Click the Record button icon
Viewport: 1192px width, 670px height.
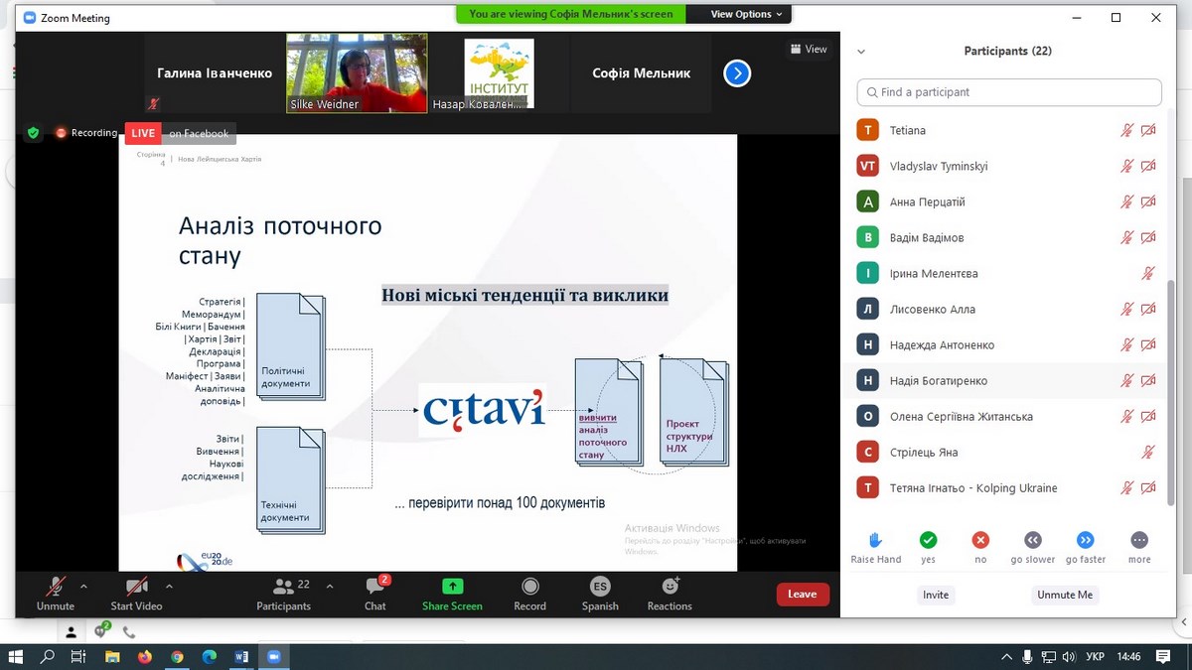click(x=529, y=587)
